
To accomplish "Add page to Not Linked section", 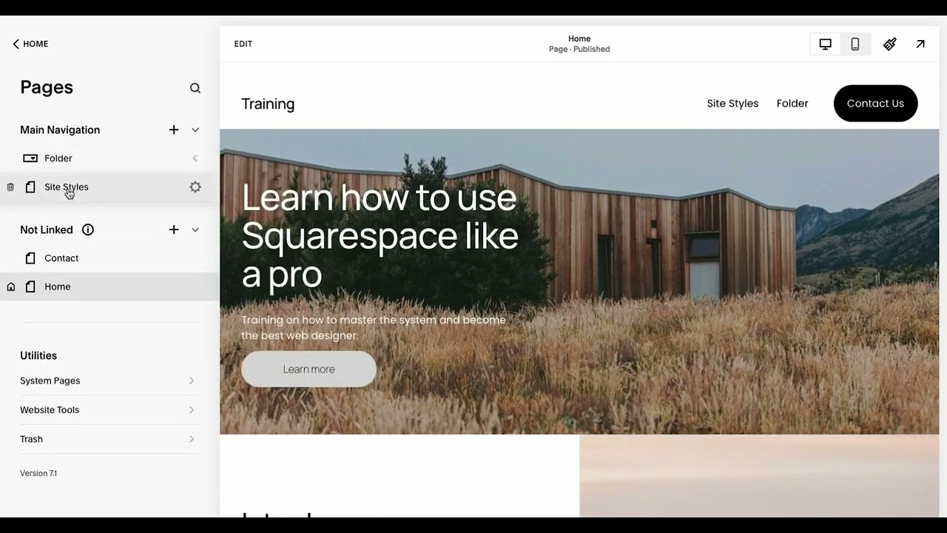I will [x=174, y=229].
